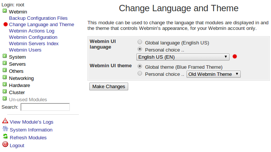The height and width of the screenshot is (152, 271).
Task: Click the red dot beside language dropdown
Action: 235,56
